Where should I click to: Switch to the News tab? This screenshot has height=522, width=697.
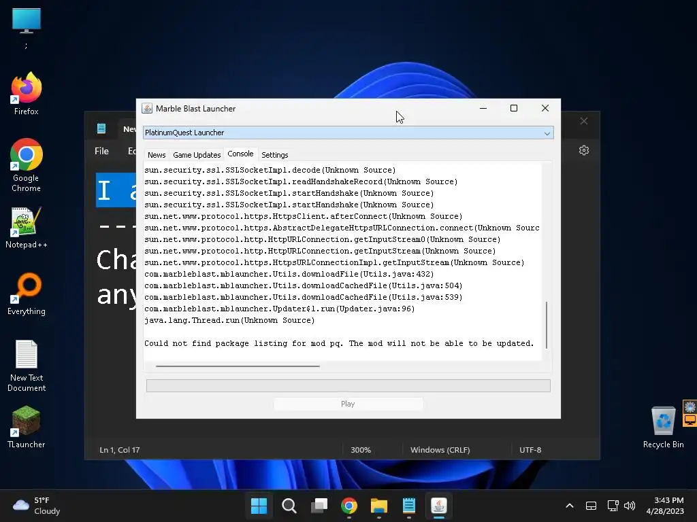(157, 155)
